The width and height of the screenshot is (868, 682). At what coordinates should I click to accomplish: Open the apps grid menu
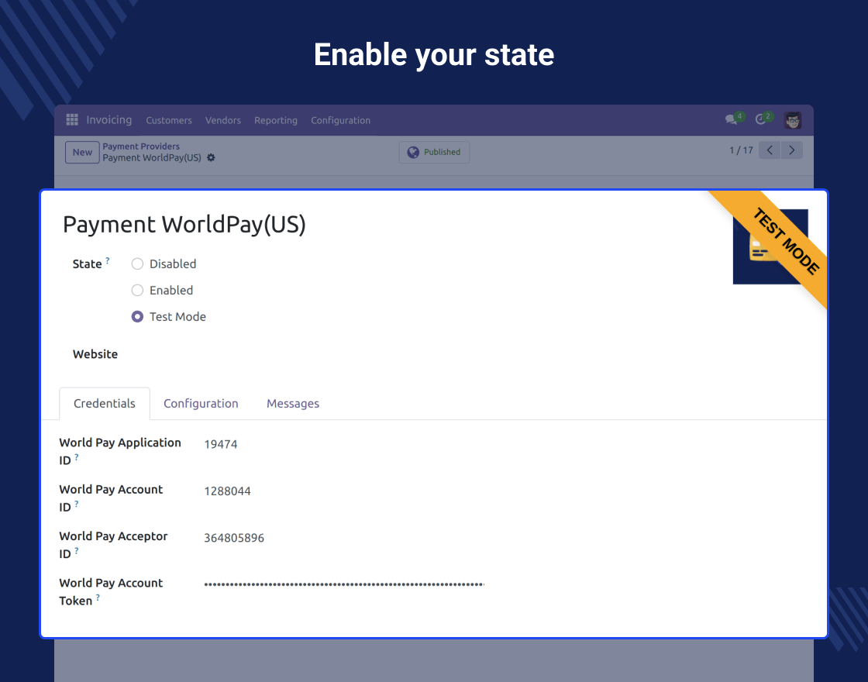pos(71,119)
